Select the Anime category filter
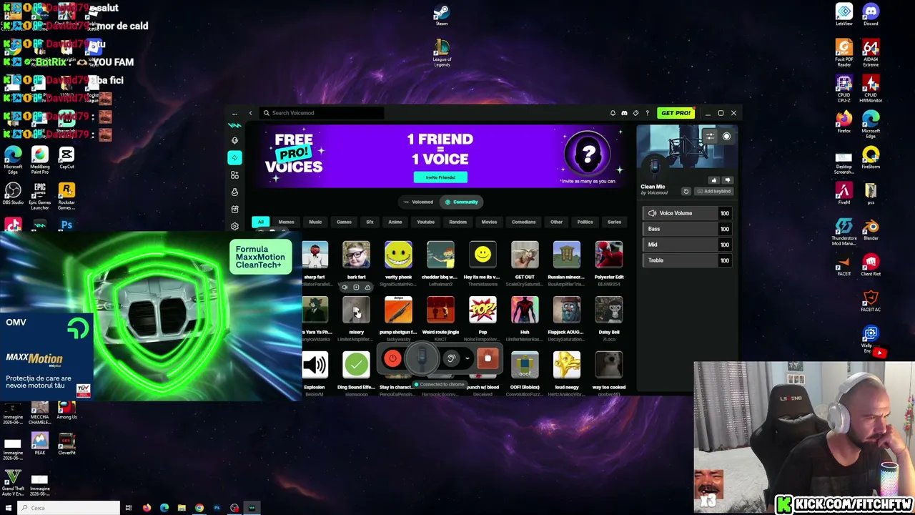The height and width of the screenshot is (515, 915). click(x=395, y=222)
